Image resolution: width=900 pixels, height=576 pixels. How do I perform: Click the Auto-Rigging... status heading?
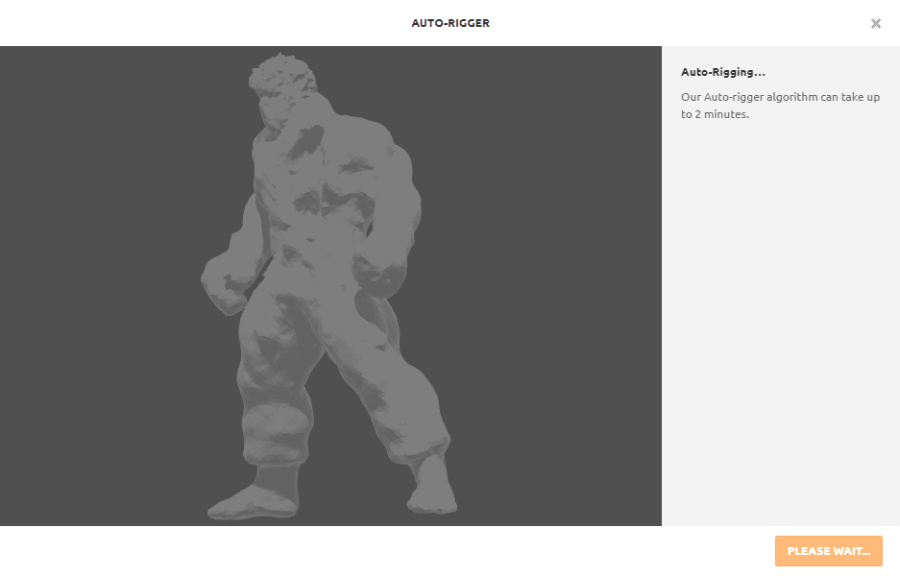[x=722, y=72]
